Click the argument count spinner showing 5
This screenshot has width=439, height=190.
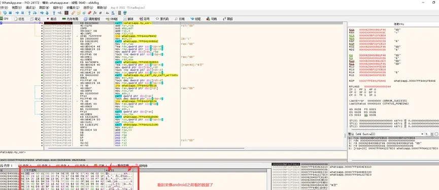point(428,134)
